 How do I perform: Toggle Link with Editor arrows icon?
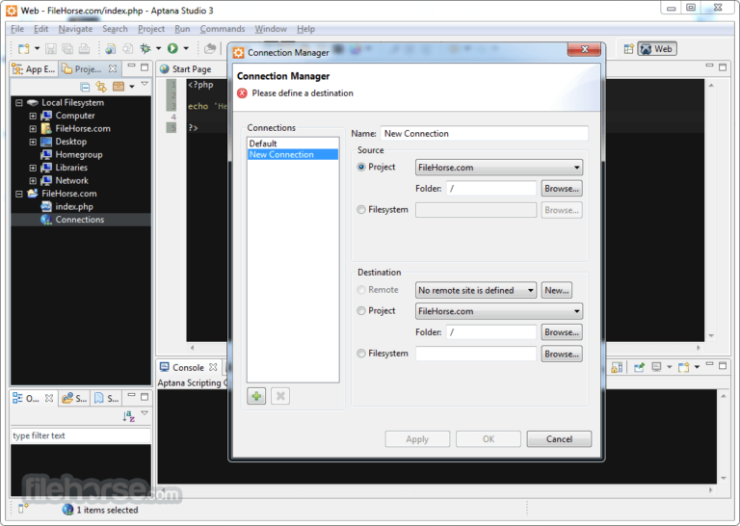[100, 87]
